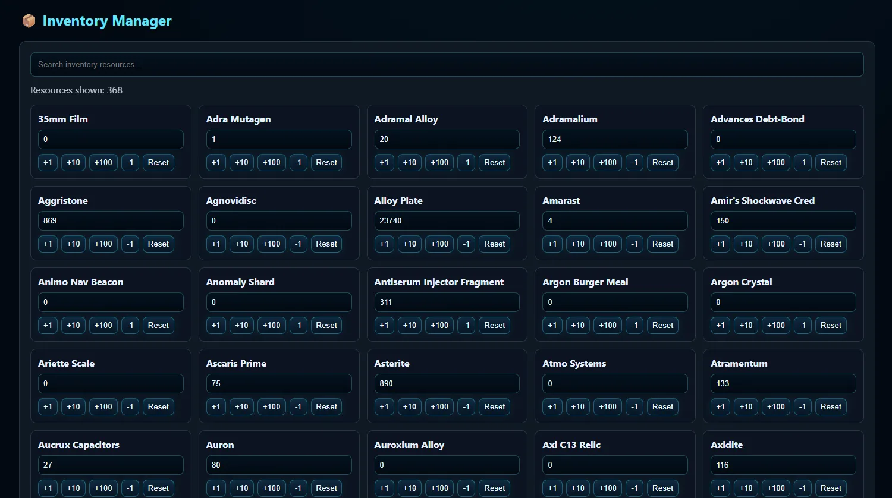892x498 pixels.
Task: Reset 35mm Film to default
Action: 158,162
